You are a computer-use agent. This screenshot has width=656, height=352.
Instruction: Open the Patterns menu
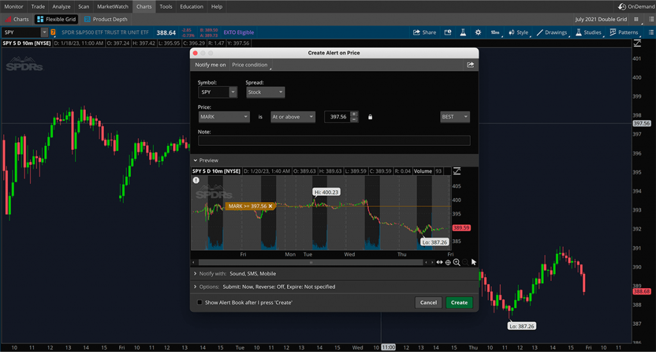point(624,32)
